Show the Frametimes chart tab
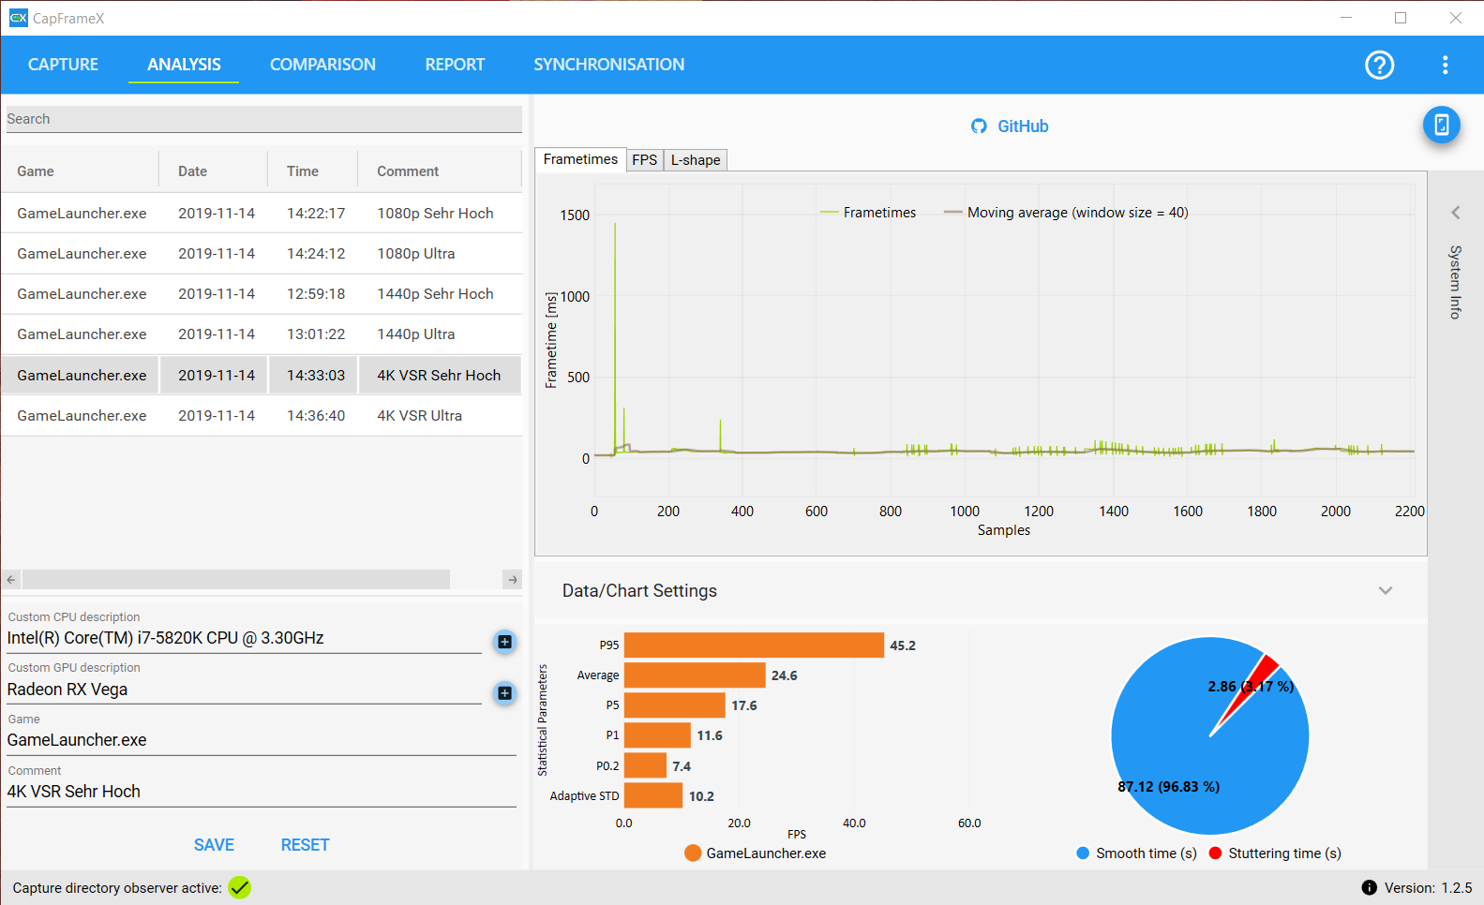Screen dimensions: 1484x905 click(x=580, y=159)
